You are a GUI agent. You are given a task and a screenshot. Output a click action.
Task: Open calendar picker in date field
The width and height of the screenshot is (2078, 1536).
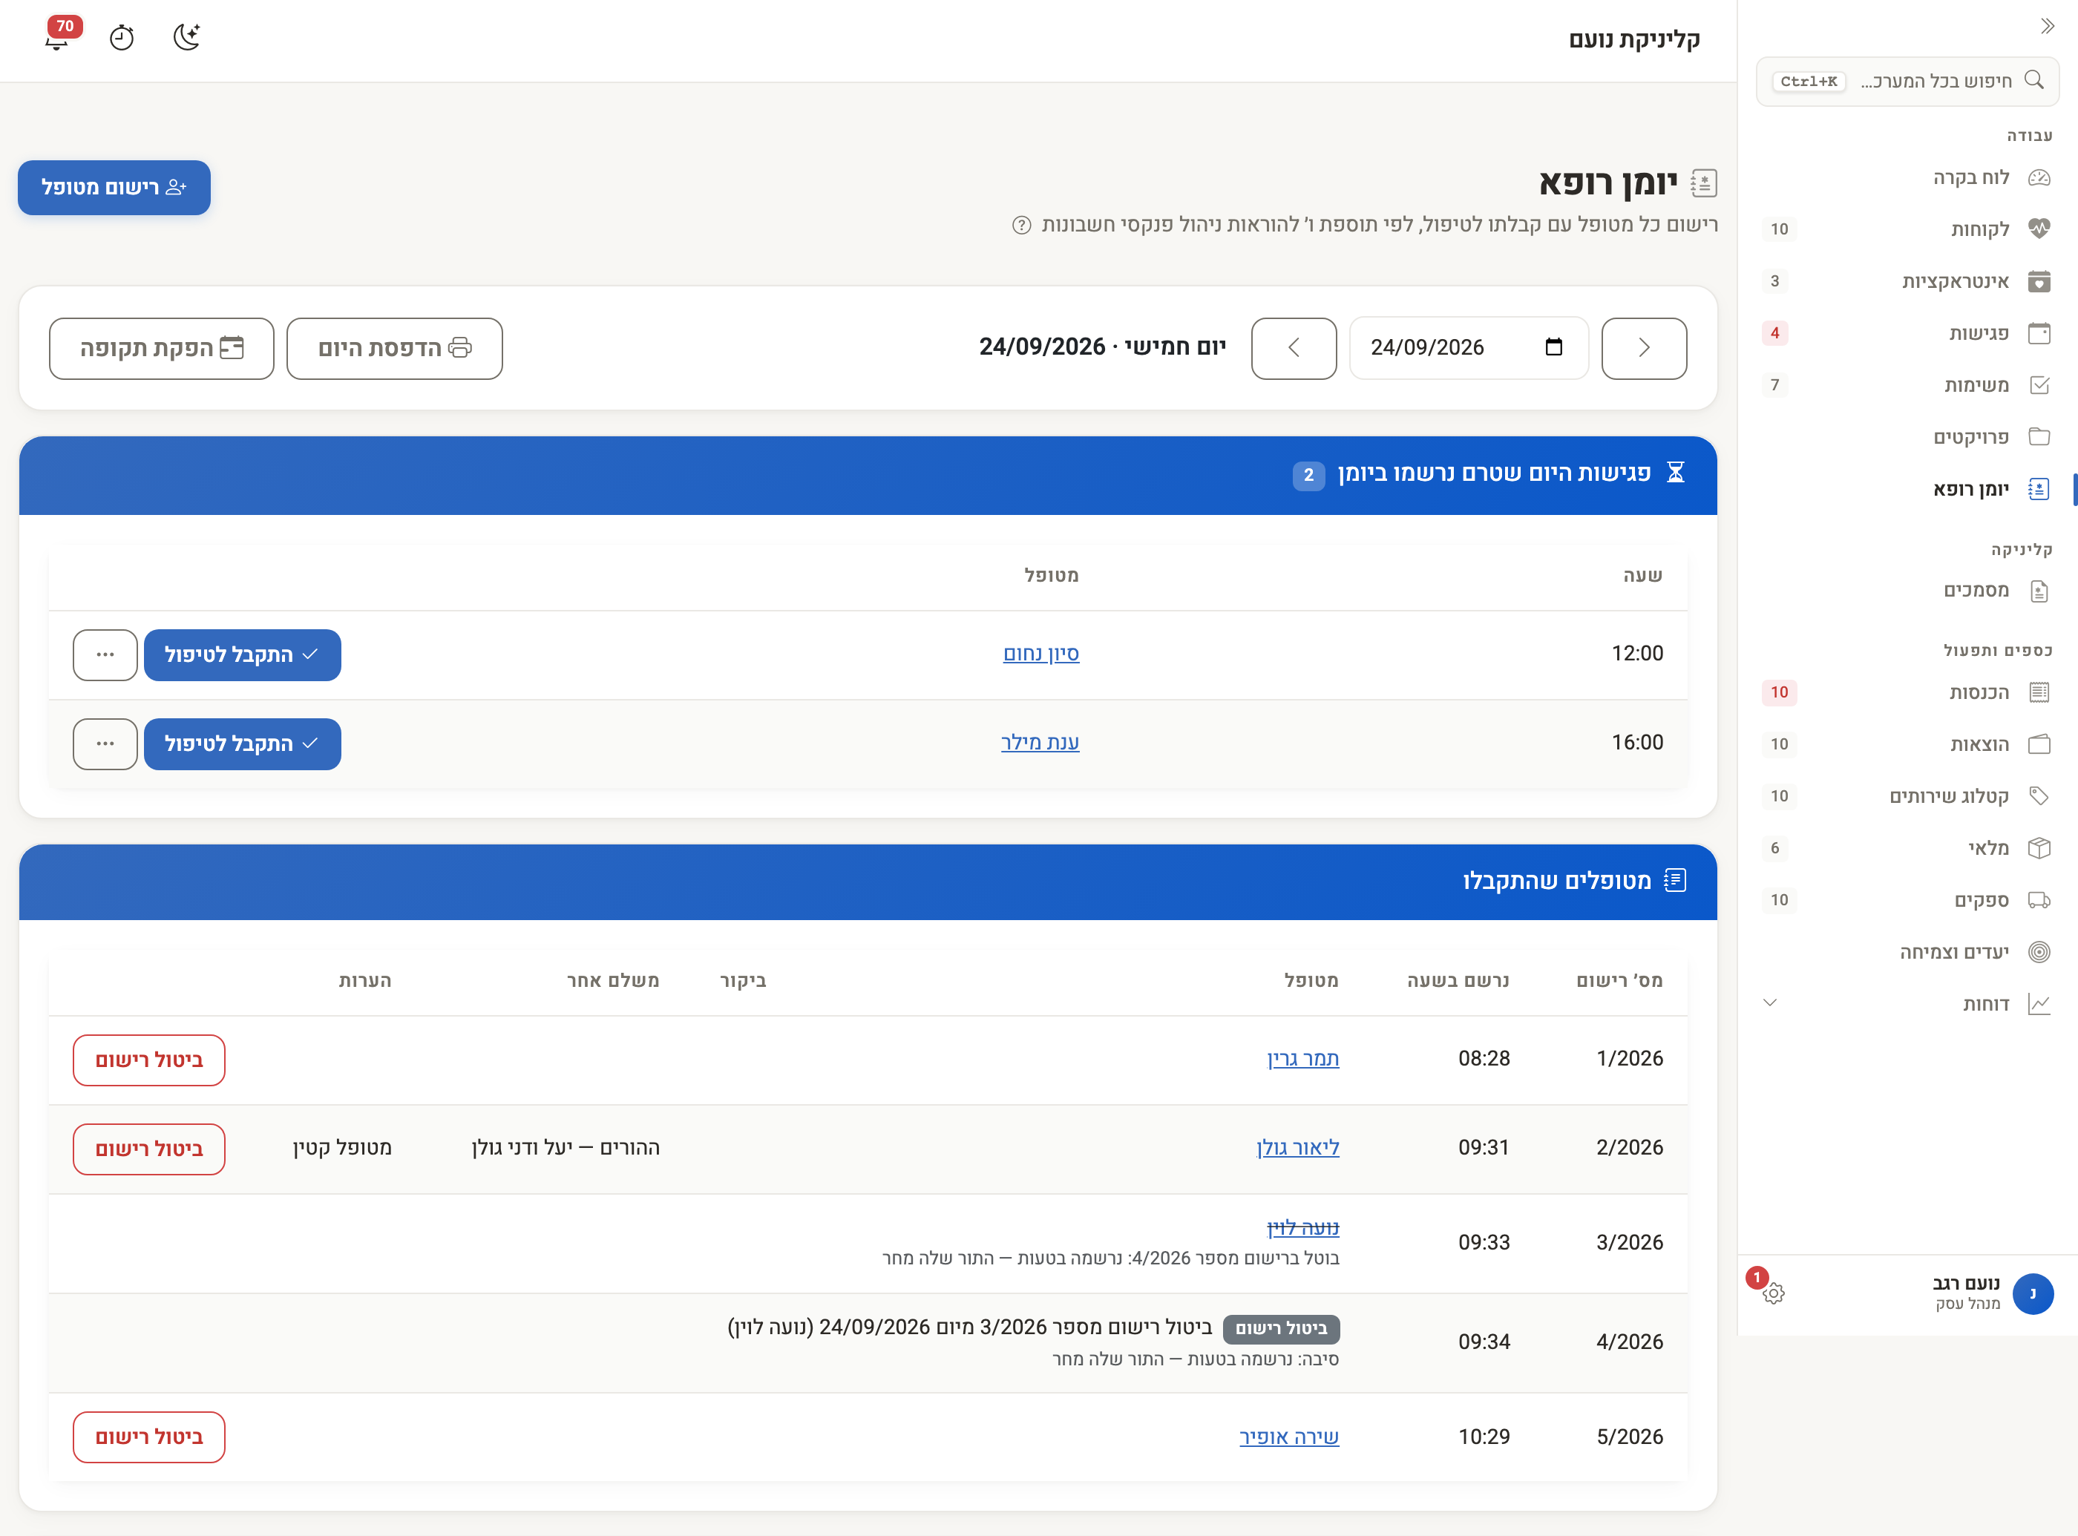click(x=1553, y=348)
